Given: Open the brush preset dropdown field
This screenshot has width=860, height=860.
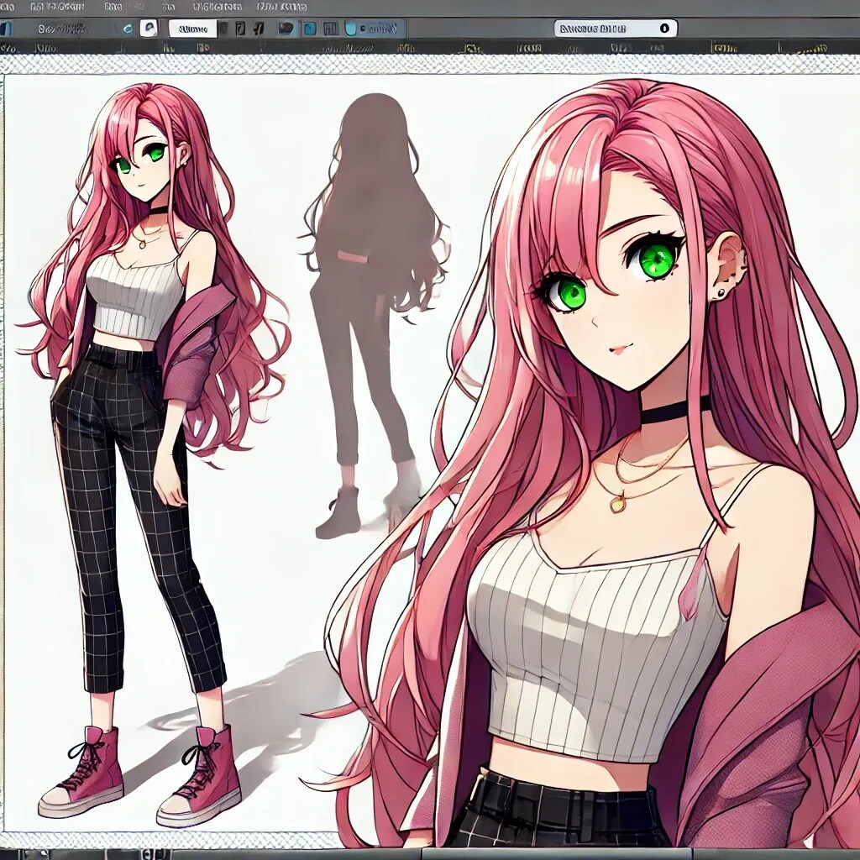Looking at the screenshot, I should [193, 27].
